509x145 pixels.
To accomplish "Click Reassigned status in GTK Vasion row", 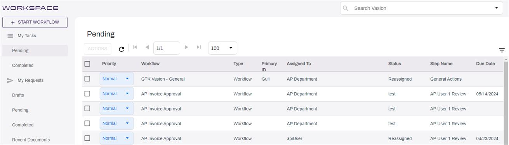I will tap(400, 79).
